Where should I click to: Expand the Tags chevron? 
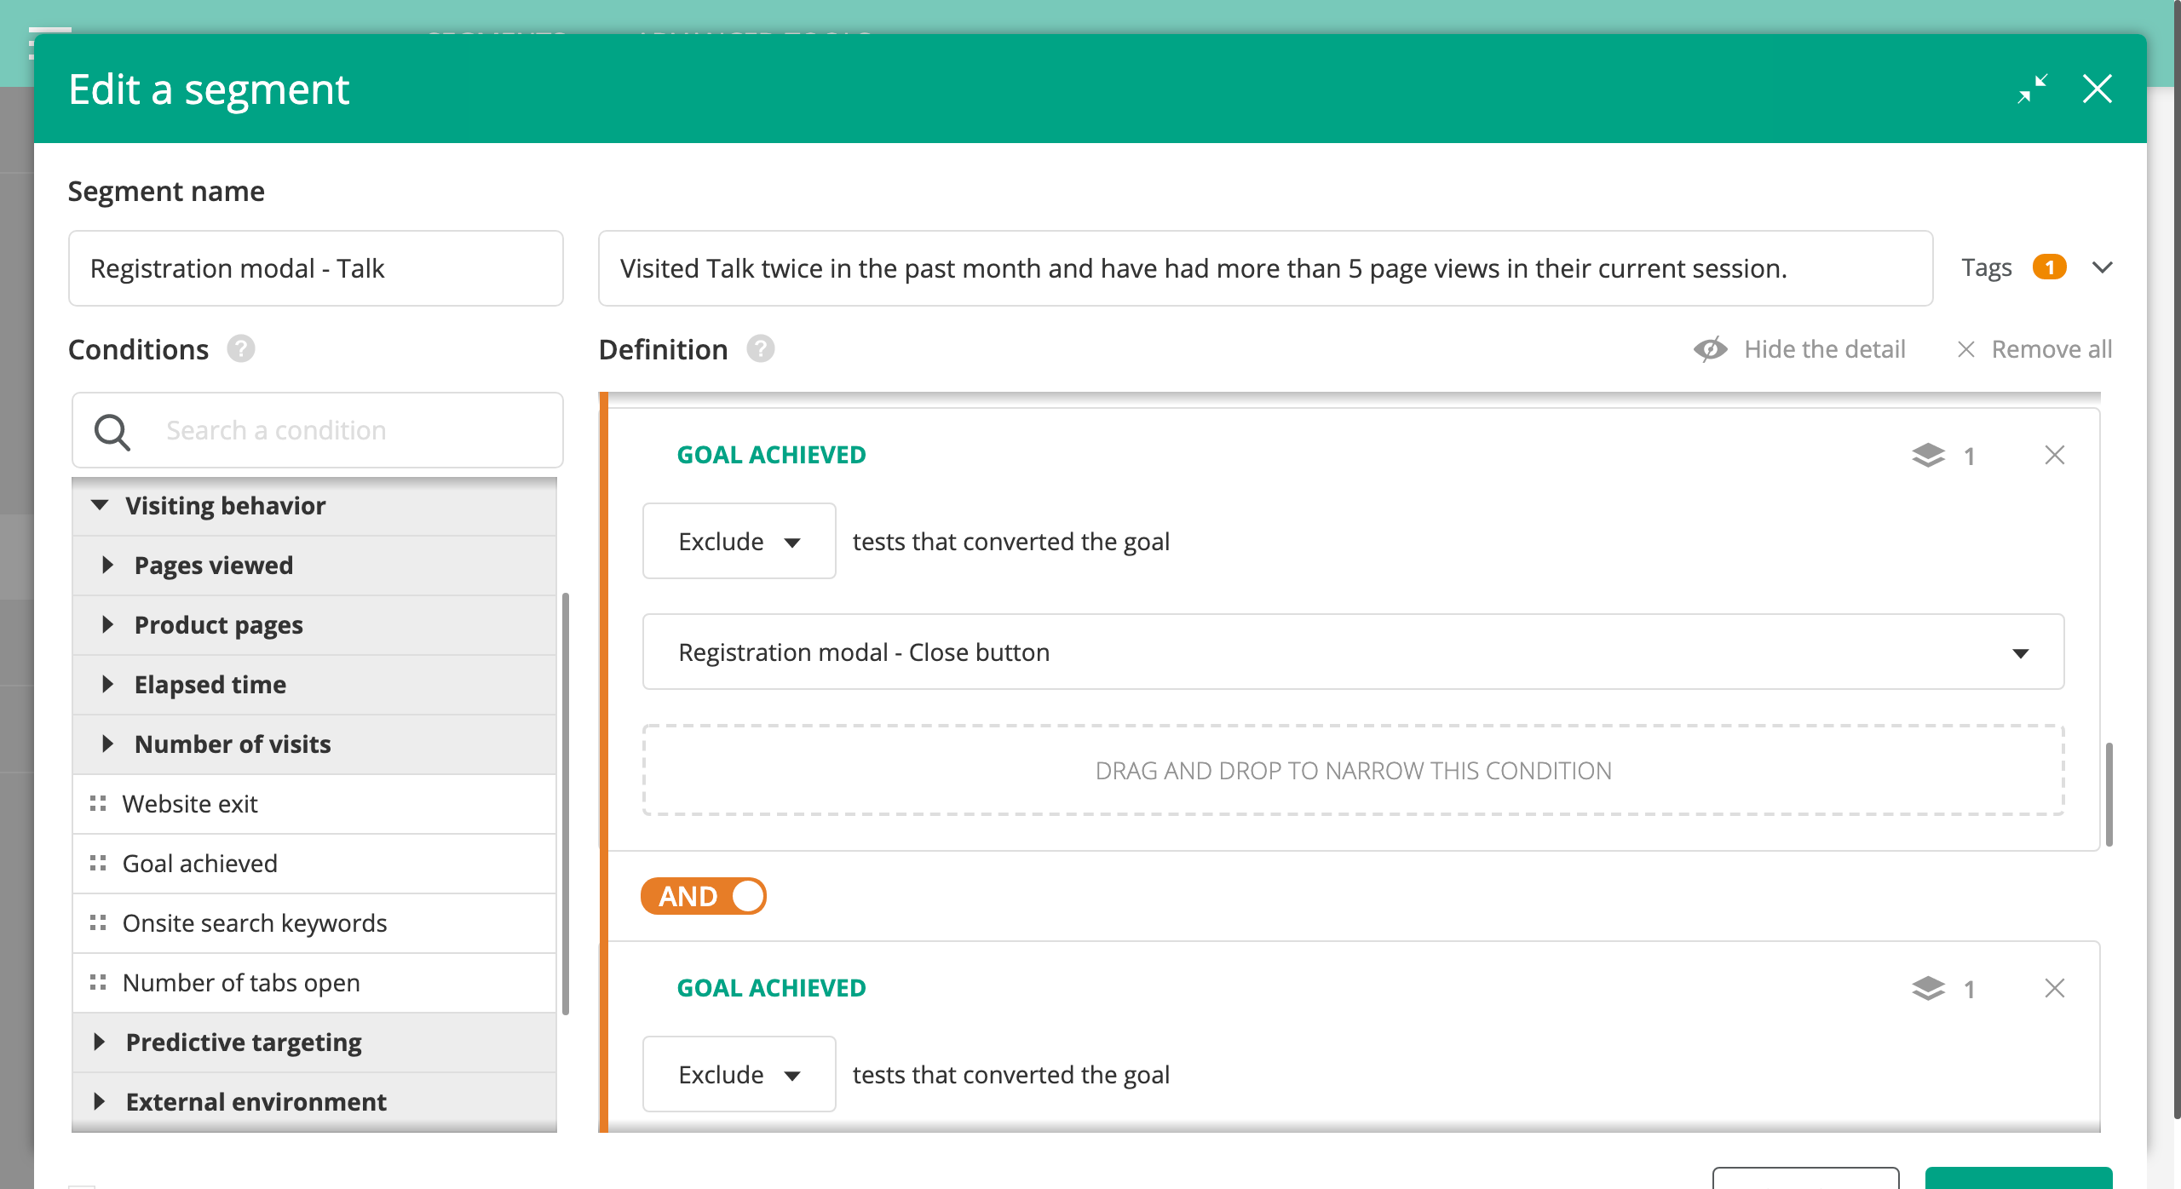tap(2102, 267)
